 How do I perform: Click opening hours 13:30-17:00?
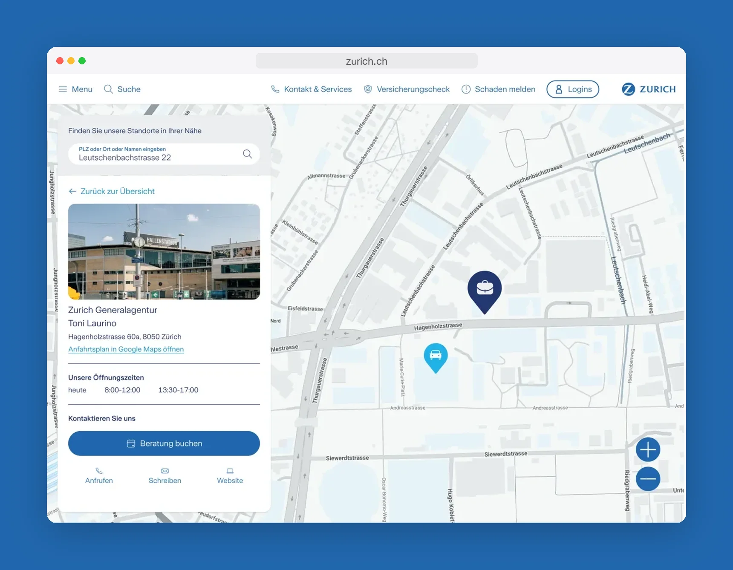click(x=178, y=390)
